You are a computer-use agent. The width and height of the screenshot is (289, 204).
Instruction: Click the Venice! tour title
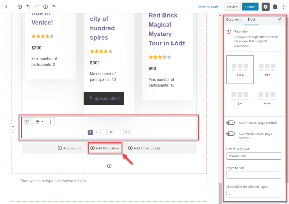pos(42,22)
